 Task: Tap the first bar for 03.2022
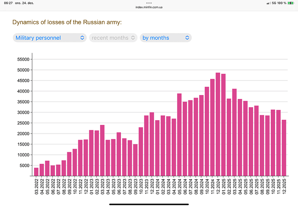(x=36, y=172)
